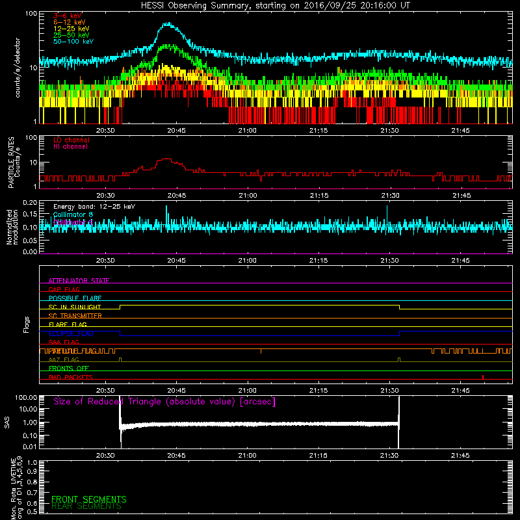Viewport: 520px width, 520px height.
Task: Click the red spike on BAD PACKETS line
Action: tap(483, 377)
